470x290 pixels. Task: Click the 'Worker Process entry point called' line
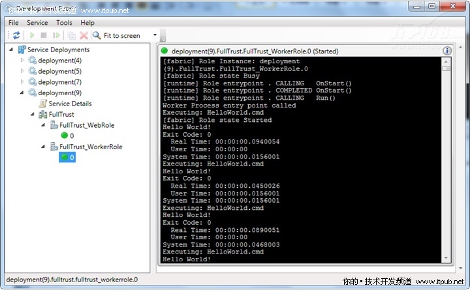(x=229, y=106)
